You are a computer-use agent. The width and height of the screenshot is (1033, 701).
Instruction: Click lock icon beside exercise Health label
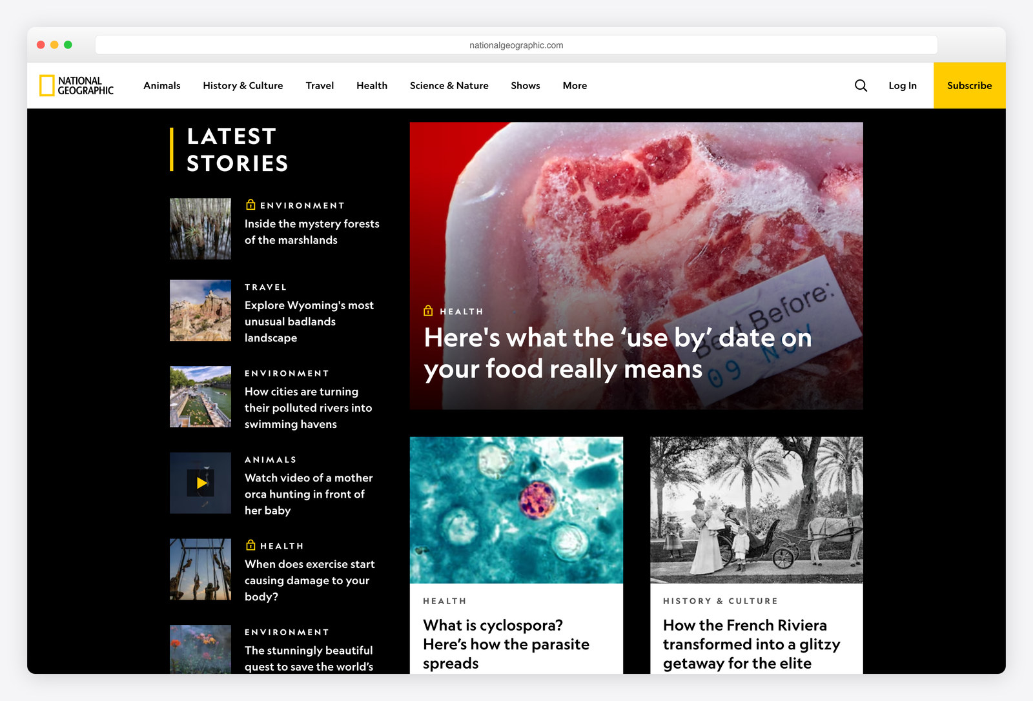click(251, 545)
